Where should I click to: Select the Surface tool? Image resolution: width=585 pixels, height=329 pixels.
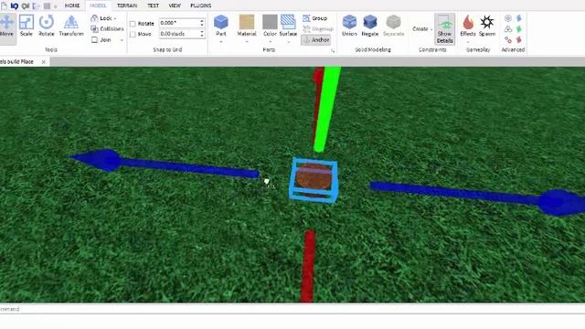coord(288,26)
